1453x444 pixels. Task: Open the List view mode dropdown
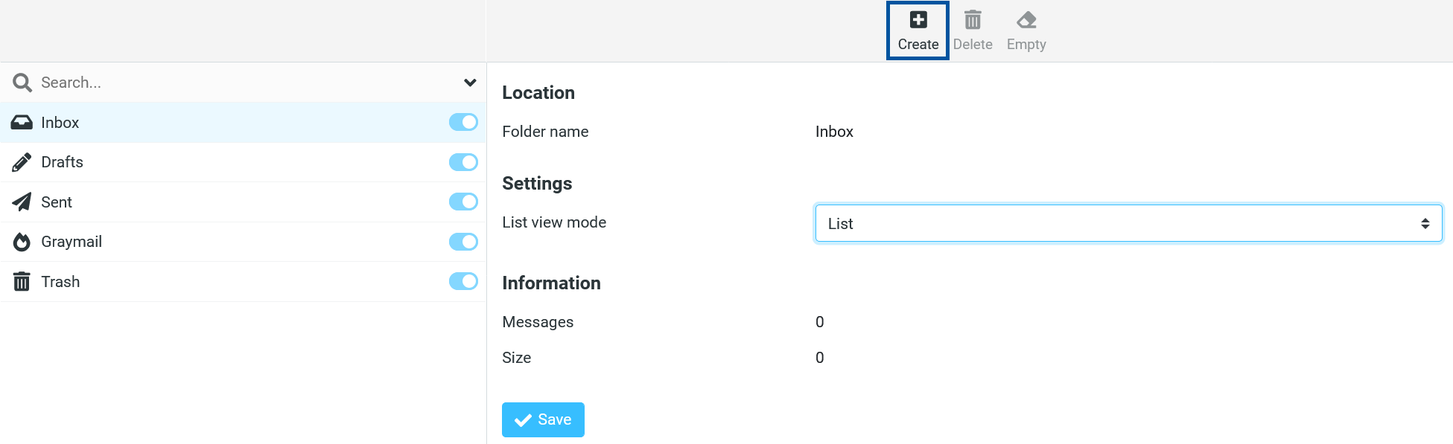click(1128, 223)
